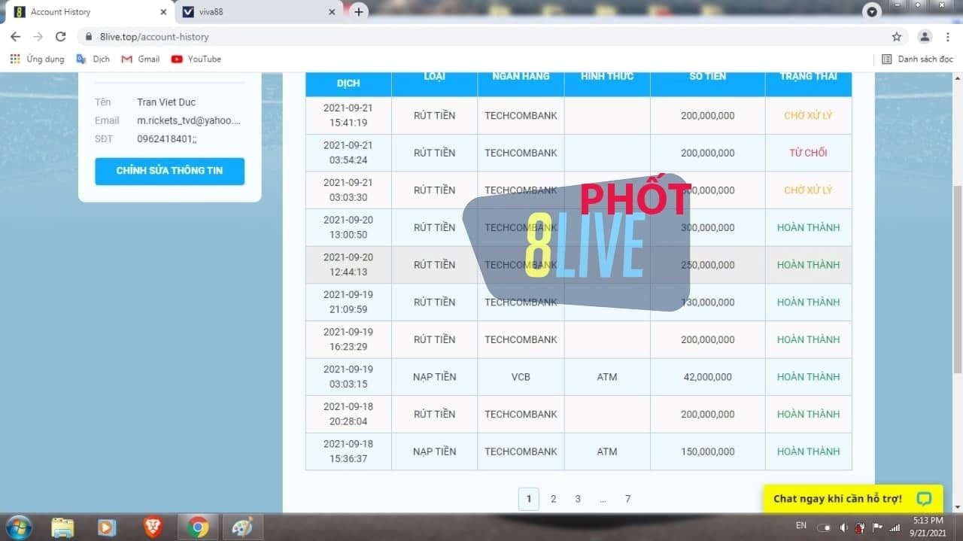Click the browser back arrow

(15, 37)
